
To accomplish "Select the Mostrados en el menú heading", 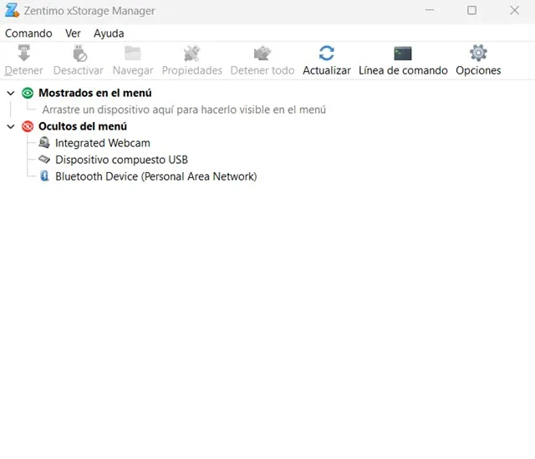I will click(x=95, y=93).
